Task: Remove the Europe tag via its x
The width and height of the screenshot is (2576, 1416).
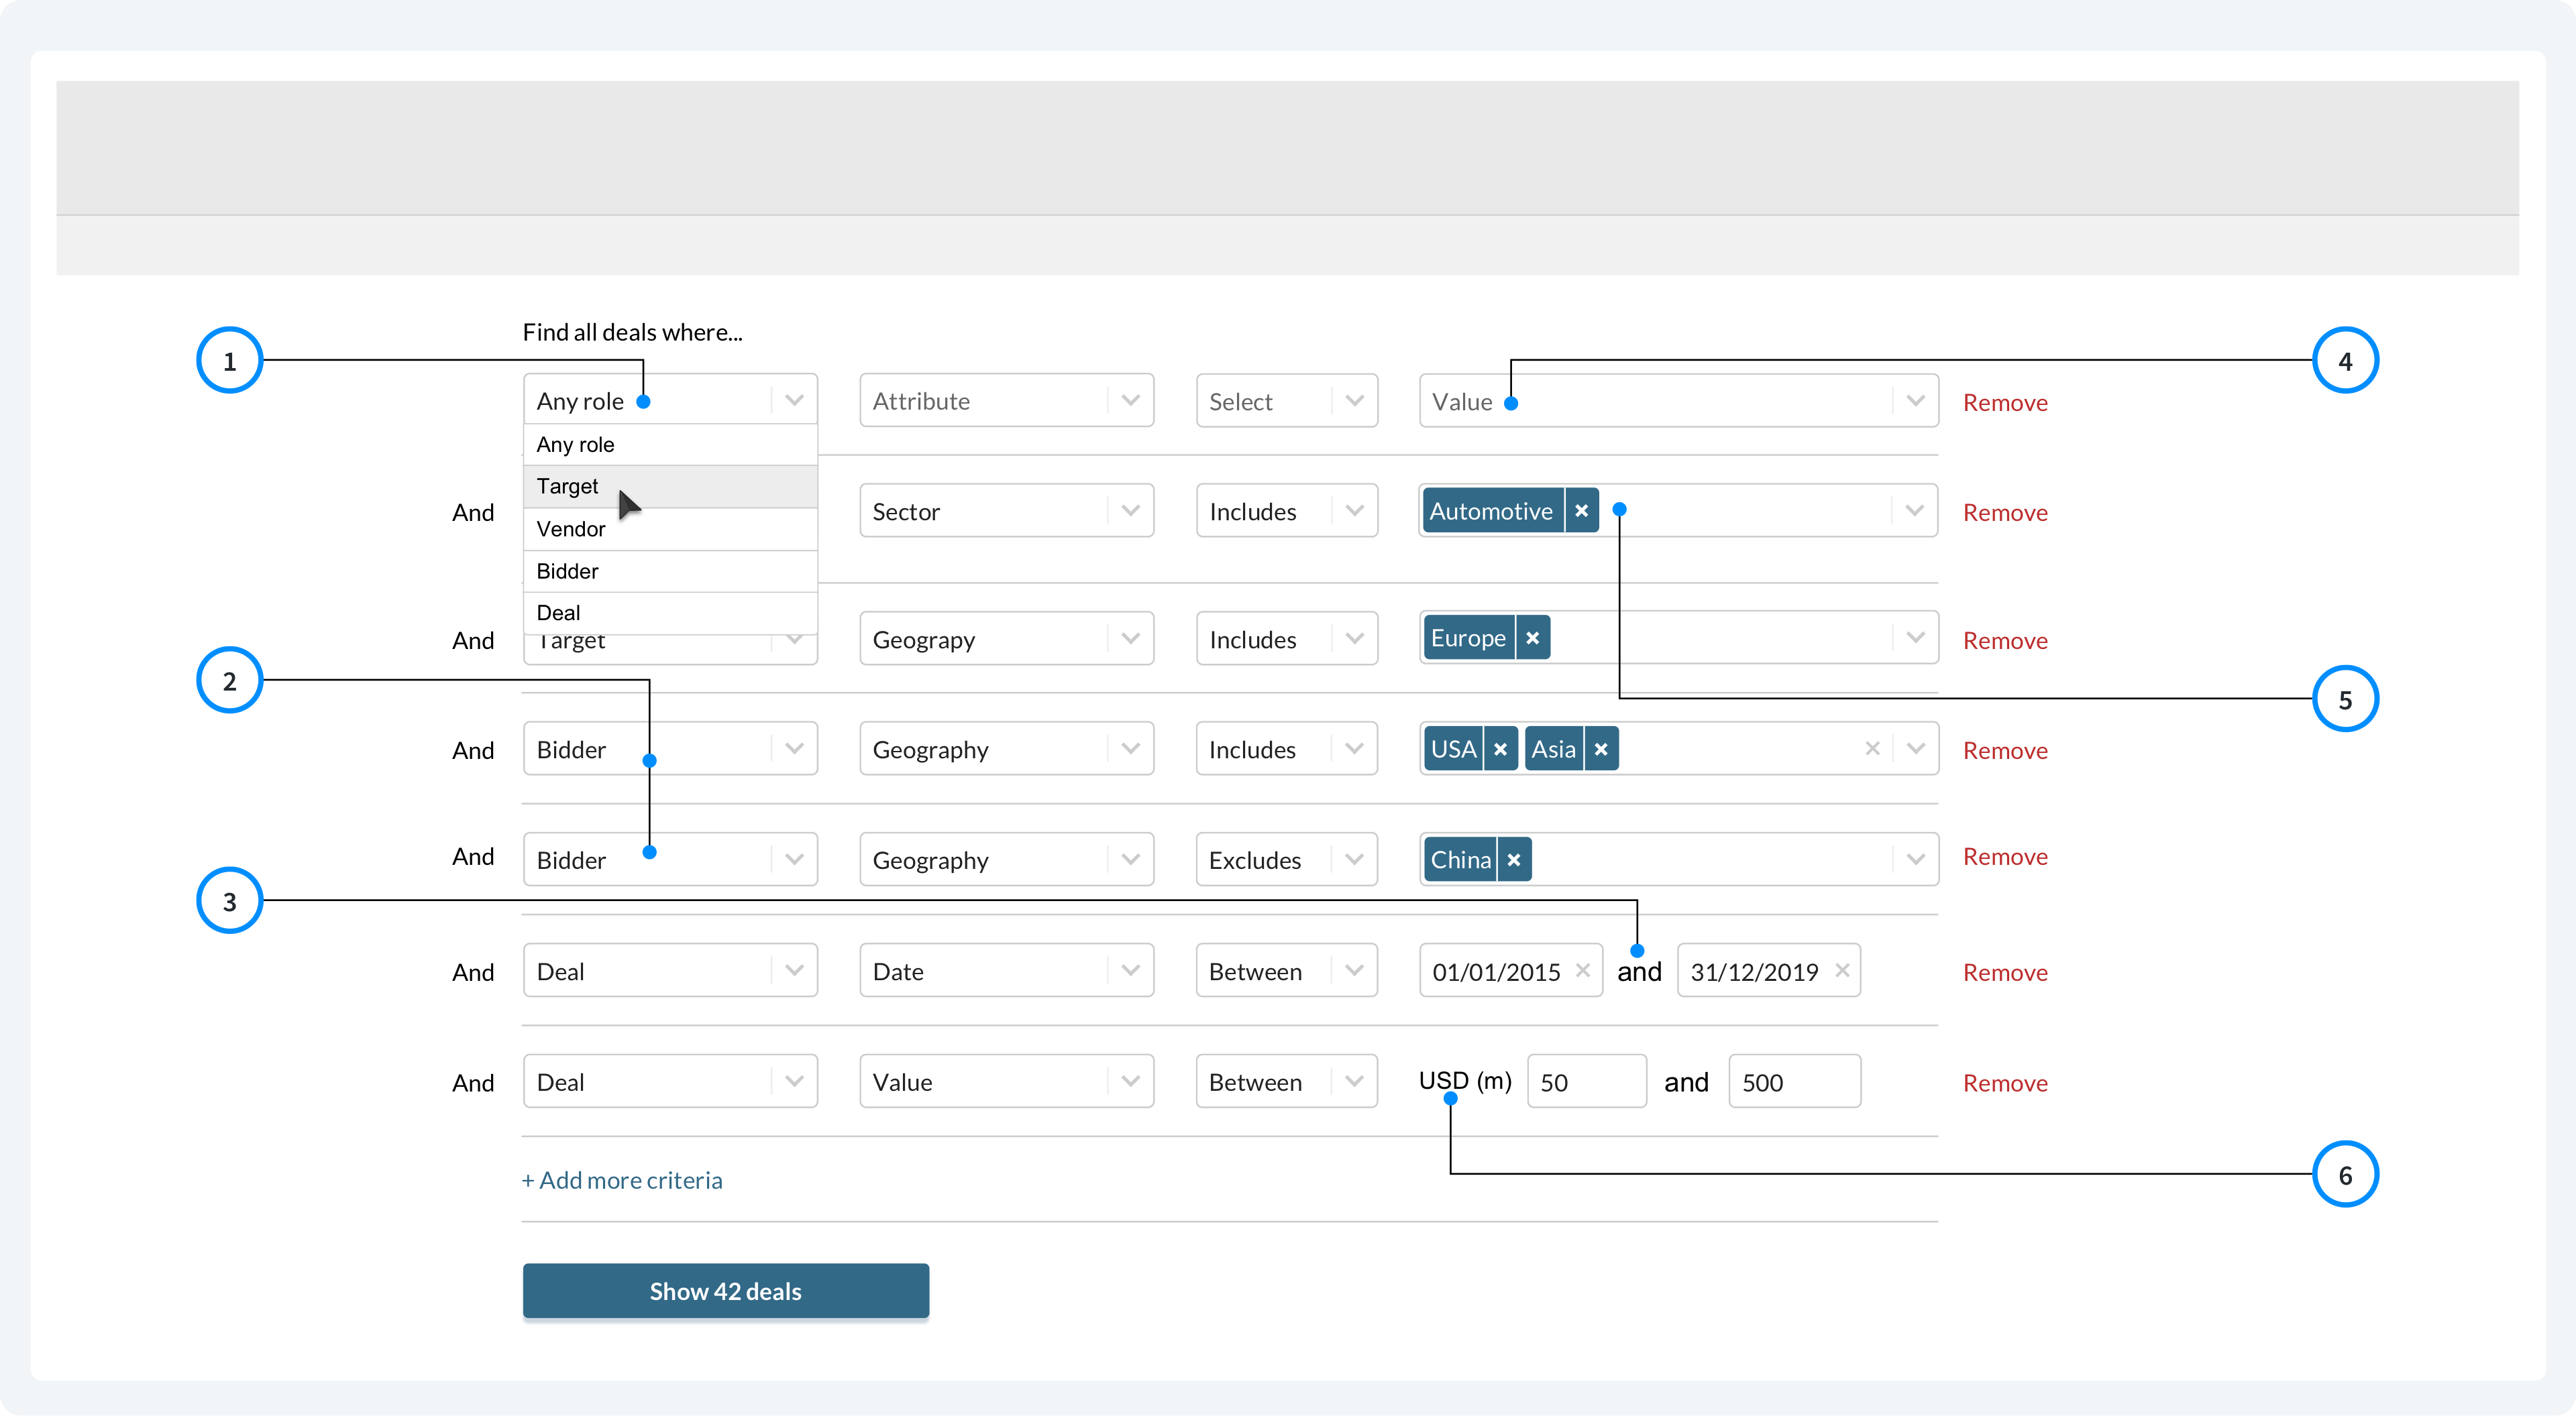Action: 1532,638
